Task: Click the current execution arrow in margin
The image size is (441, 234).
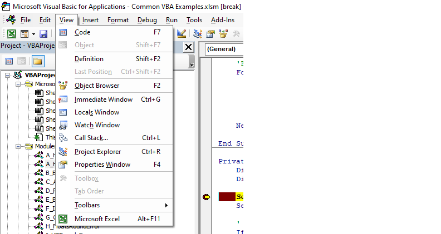Action: [x=206, y=197]
